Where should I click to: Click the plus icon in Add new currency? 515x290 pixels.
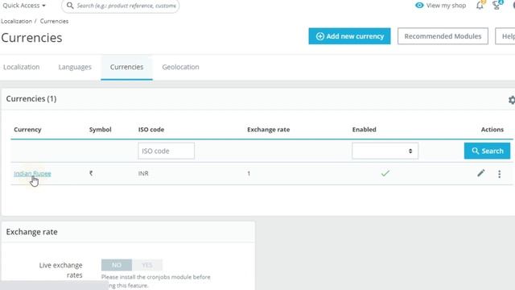click(x=320, y=36)
